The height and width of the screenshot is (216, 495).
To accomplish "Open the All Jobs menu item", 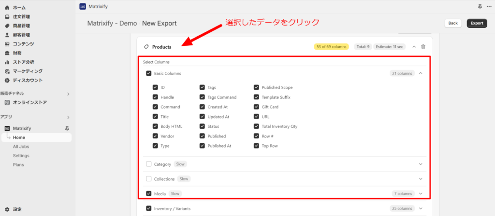I will pos(21,147).
